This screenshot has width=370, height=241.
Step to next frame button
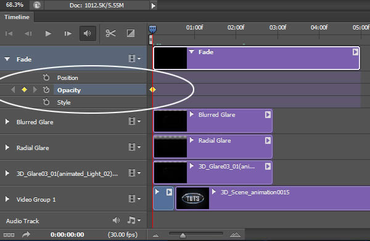tap(68, 34)
